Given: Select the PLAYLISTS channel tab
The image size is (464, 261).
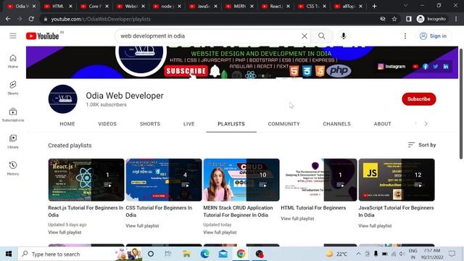Looking at the screenshot, I should coord(231,124).
